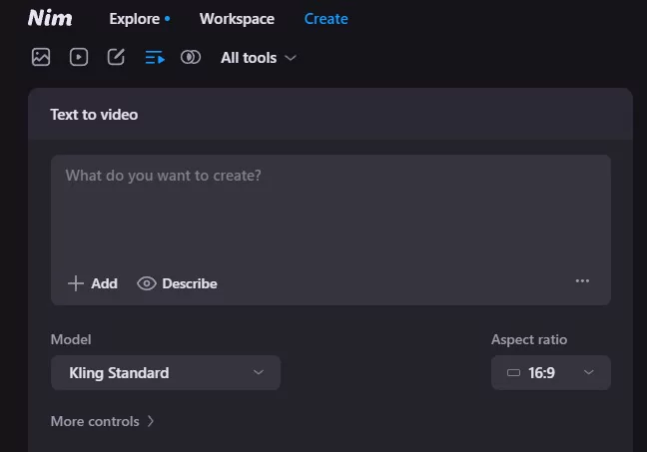Select the overlapping circles blend tool icon

[x=191, y=57]
